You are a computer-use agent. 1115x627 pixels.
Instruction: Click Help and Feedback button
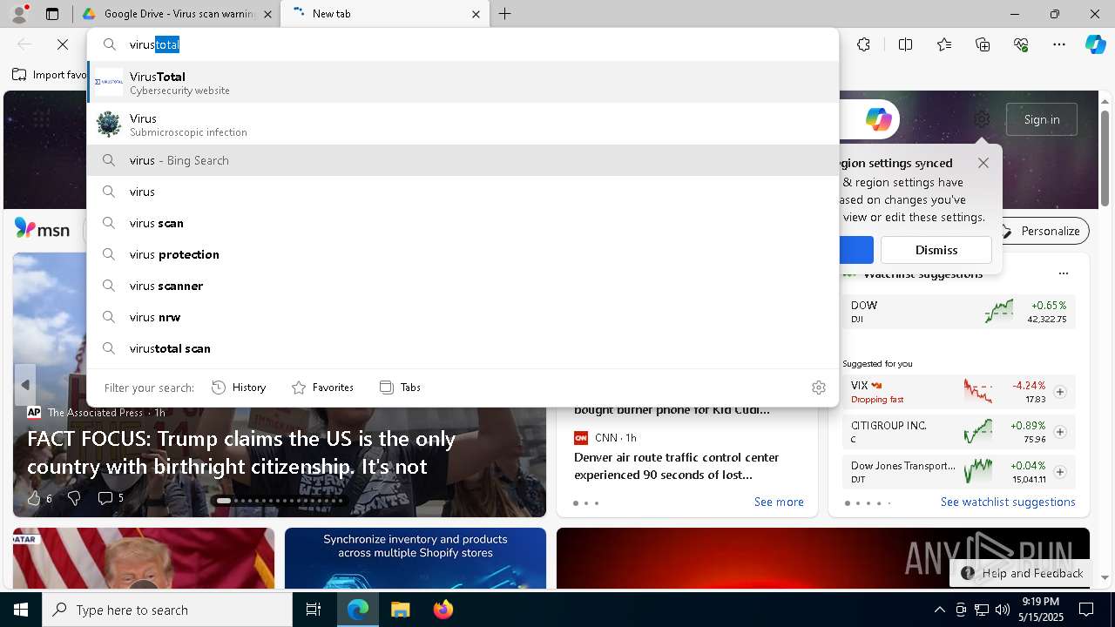[x=1022, y=573]
